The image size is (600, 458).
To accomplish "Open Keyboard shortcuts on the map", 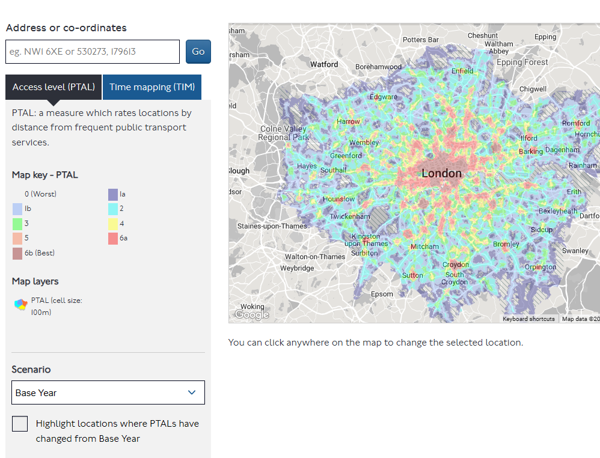I will [x=528, y=319].
